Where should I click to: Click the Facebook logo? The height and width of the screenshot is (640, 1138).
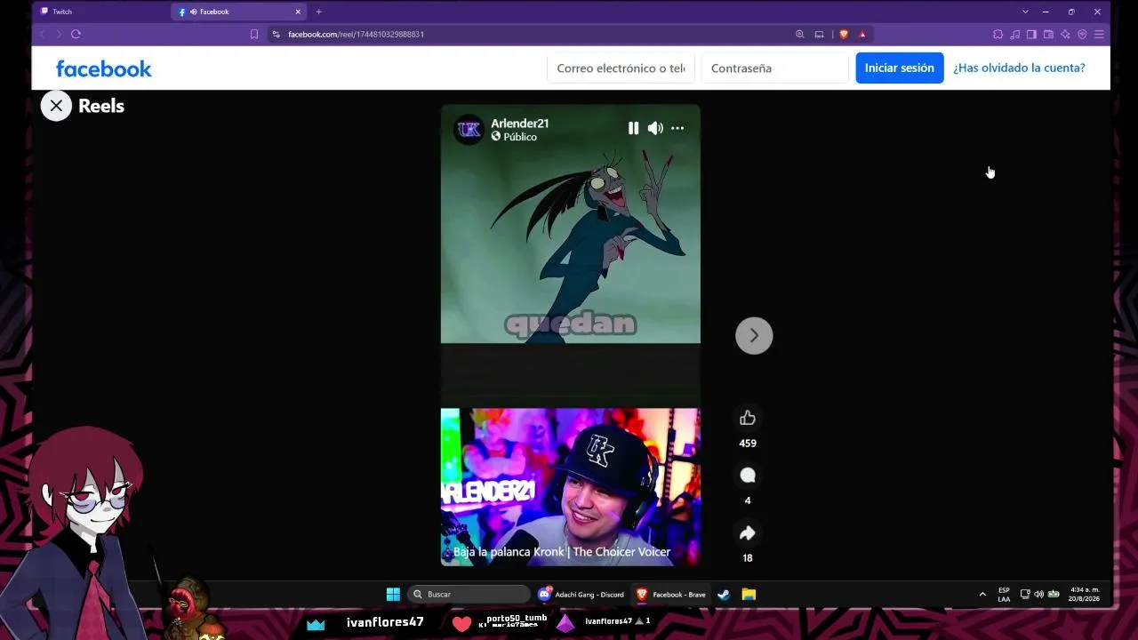[x=104, y=68]
